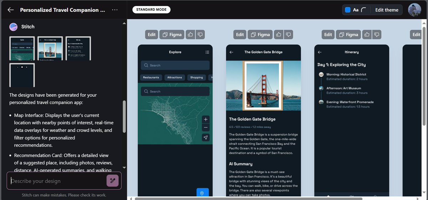428x200 pixels.
Task: Edit the Golden Gate Bridge screen design
Action: (x=240, y=35)
